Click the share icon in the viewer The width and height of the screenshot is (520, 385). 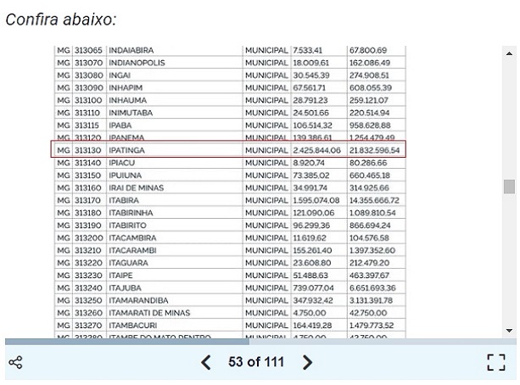(15, 363)
